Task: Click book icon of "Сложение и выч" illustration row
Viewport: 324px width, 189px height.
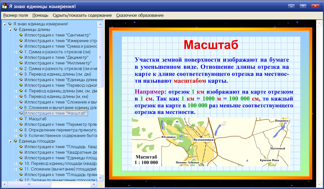Action: [21, 102]
